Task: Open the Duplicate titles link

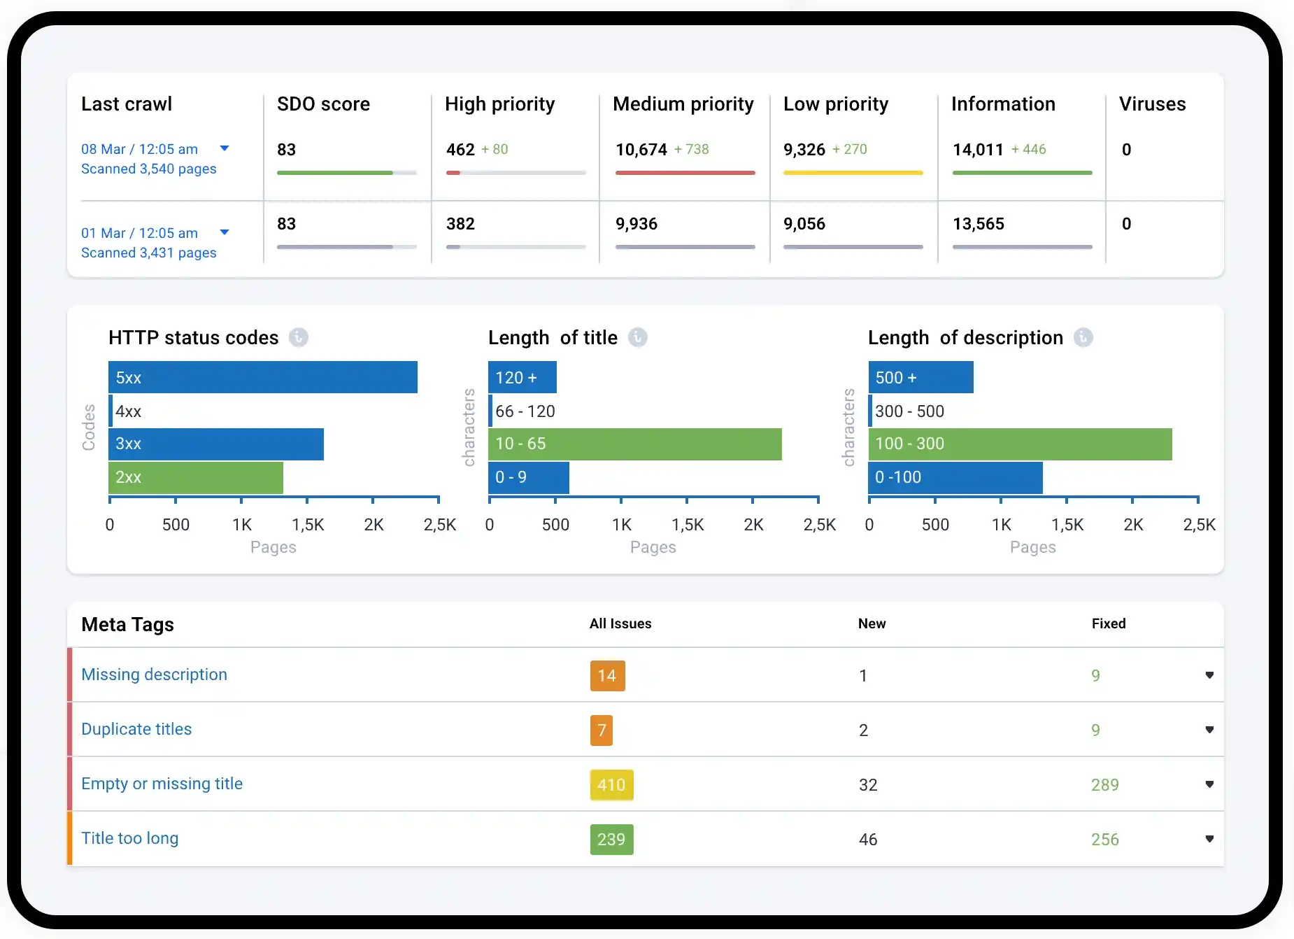Action: [136, 729]
